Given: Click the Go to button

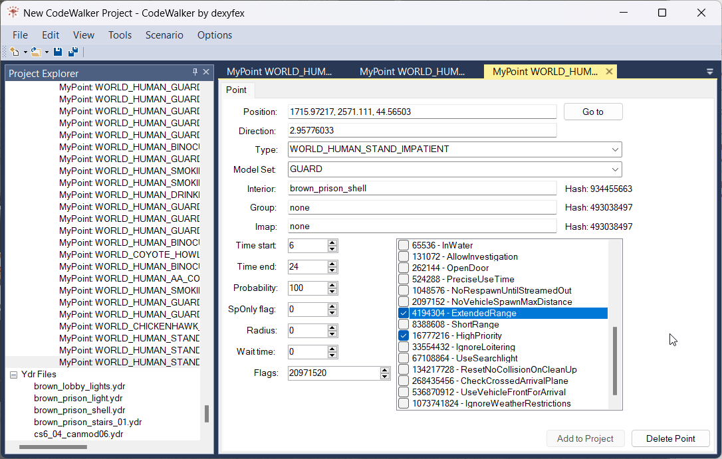Looking at the screenshot, I should tap(592, 112).
